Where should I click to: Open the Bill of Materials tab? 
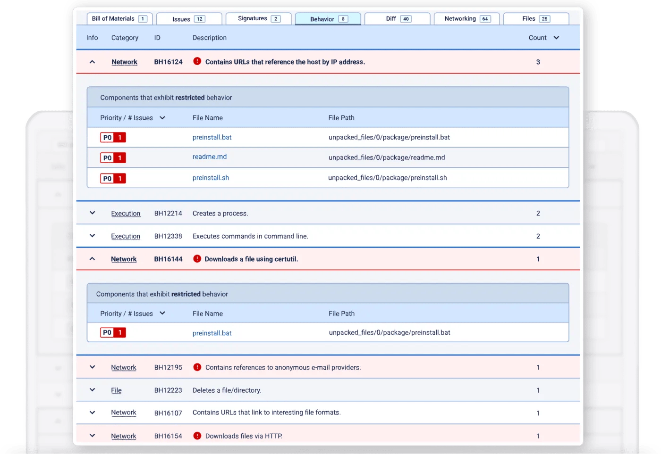point(119,19)
